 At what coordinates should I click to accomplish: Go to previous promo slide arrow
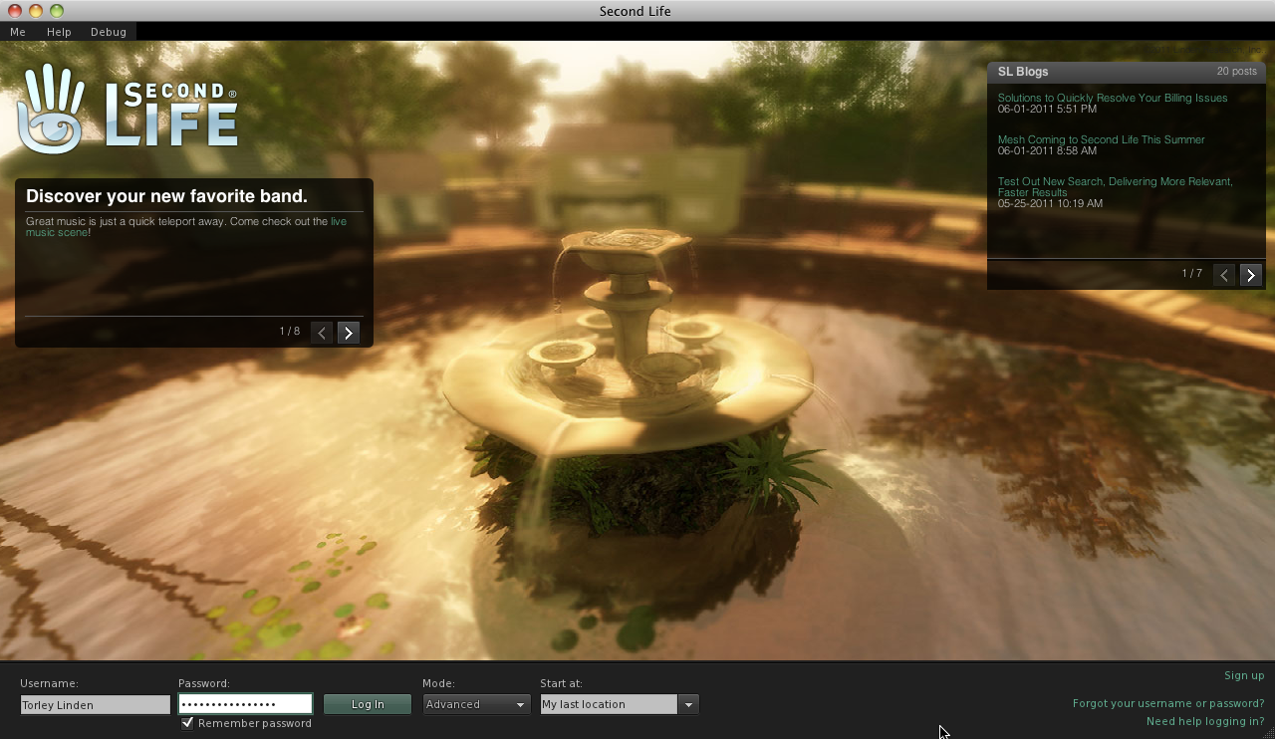322,333
